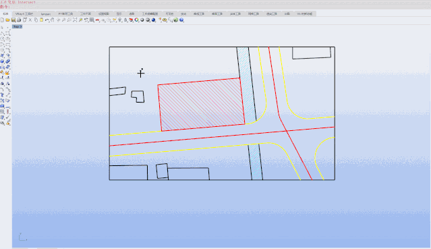Open Help with the blue question mark icon

181,20
